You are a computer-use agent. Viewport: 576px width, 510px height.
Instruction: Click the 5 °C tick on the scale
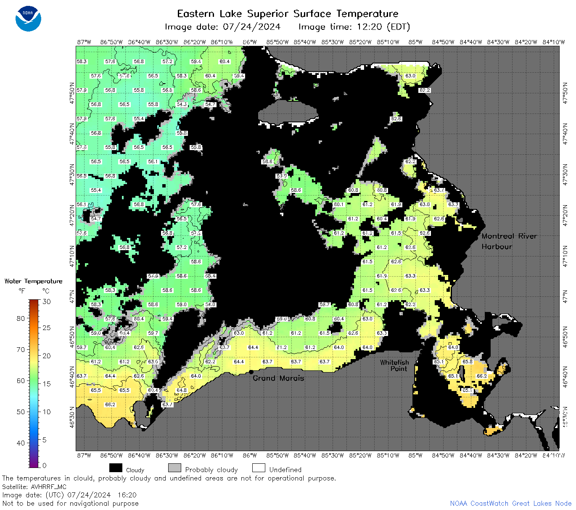pyautogui.click(x=45, y=440)
